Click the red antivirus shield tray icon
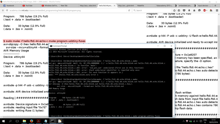The height and width of the screenshot is (124, 220). tap(187, 121)
